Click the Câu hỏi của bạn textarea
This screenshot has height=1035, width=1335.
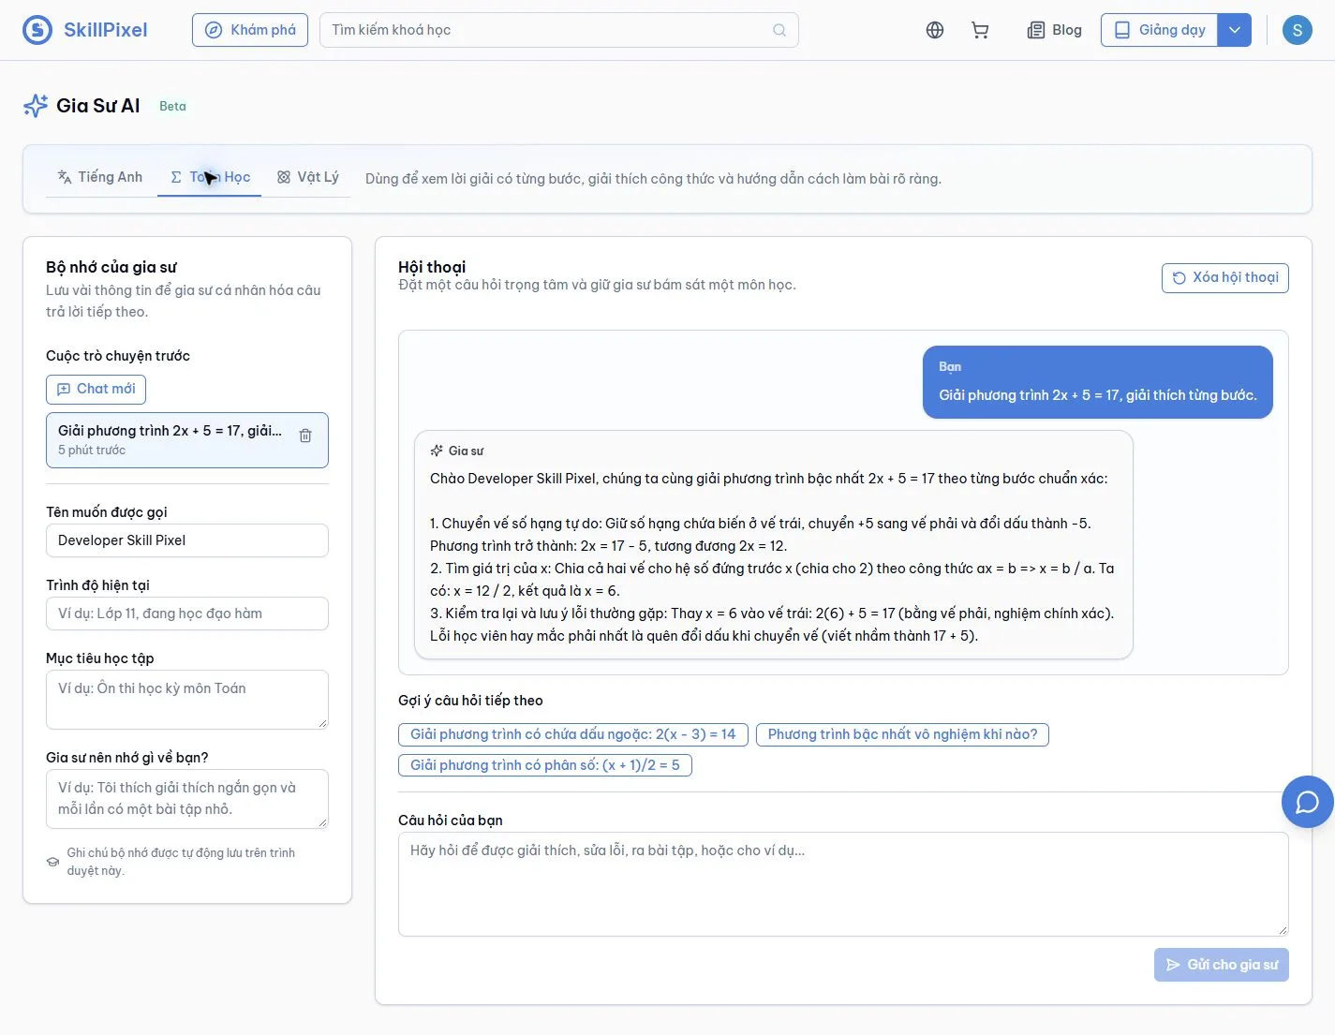coord(843,884)
